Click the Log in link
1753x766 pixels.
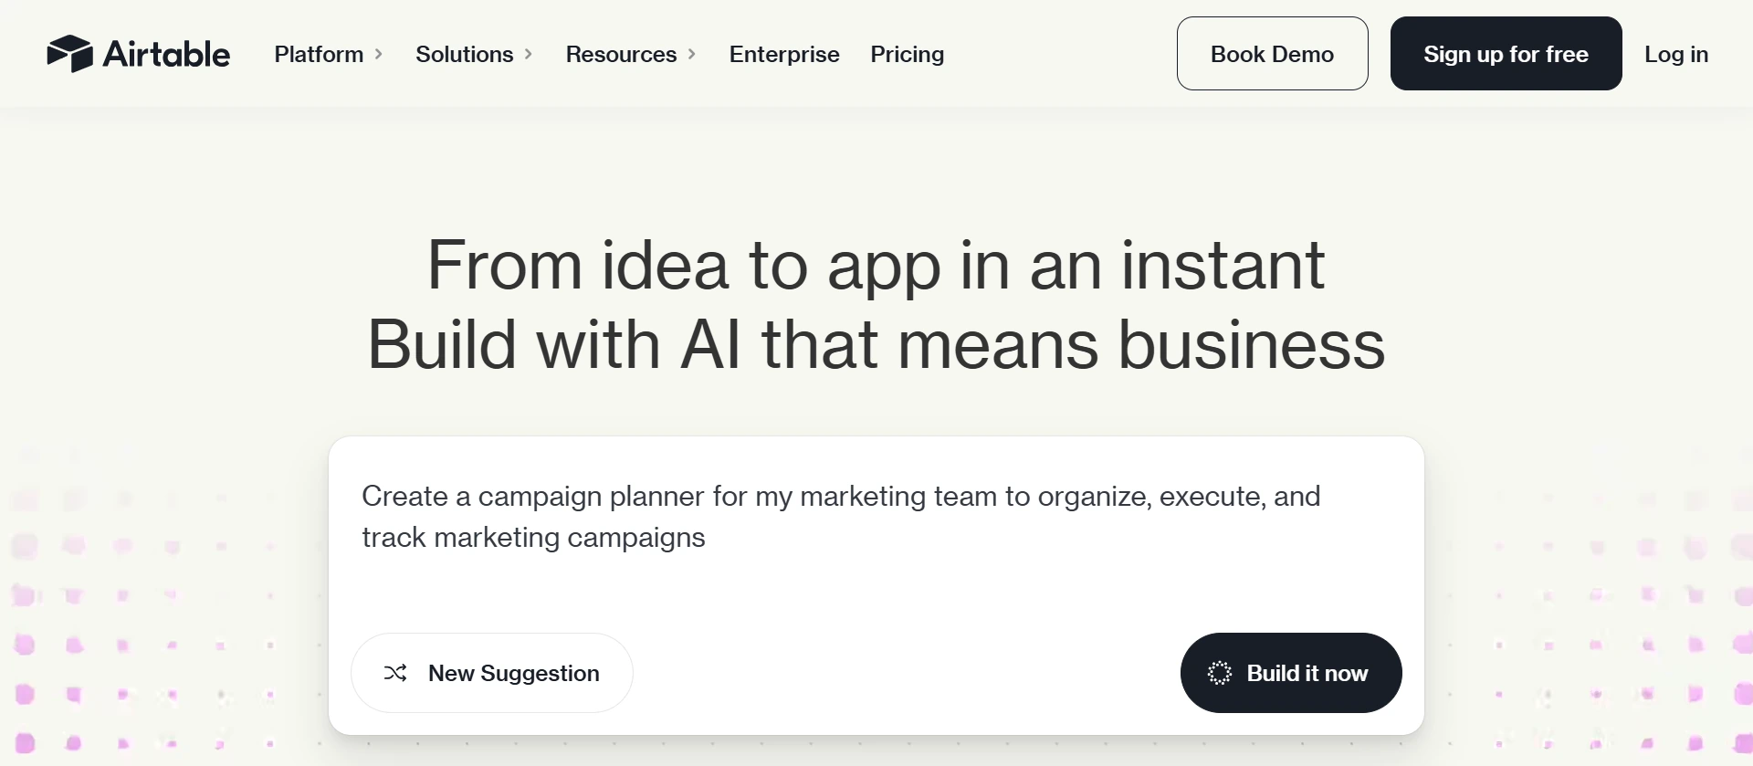tap(1676, 54)
